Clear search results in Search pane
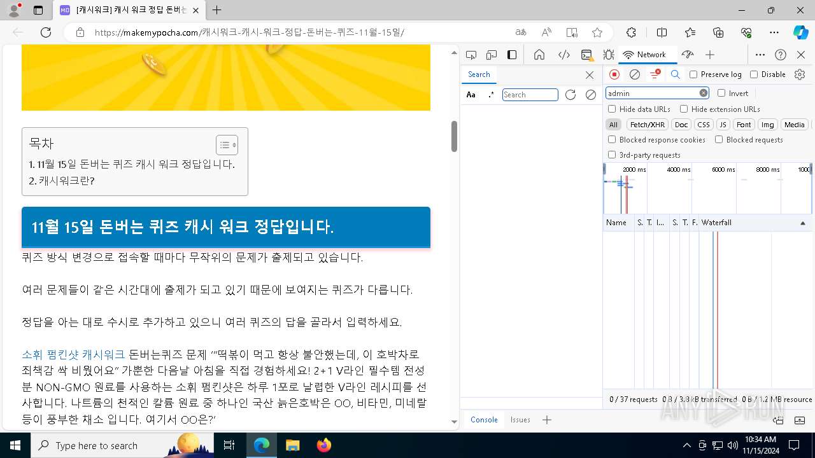The image size is (815, 458). pos(591,95)
